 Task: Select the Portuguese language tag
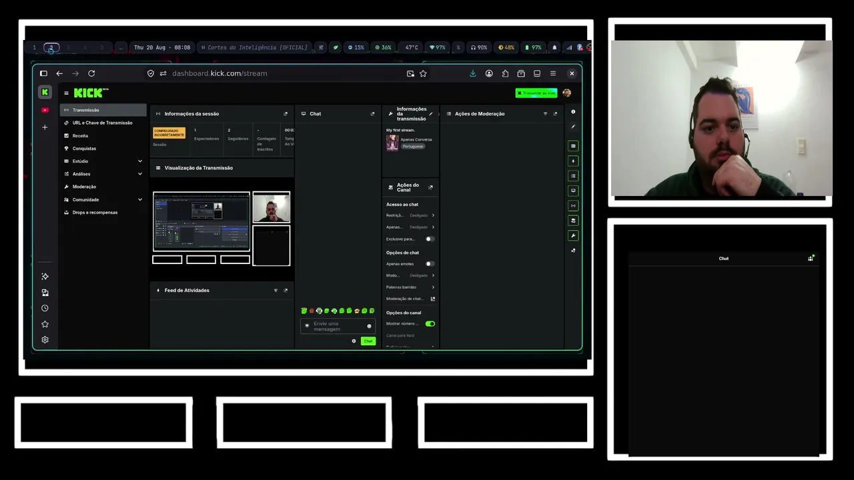click(413, 146)
